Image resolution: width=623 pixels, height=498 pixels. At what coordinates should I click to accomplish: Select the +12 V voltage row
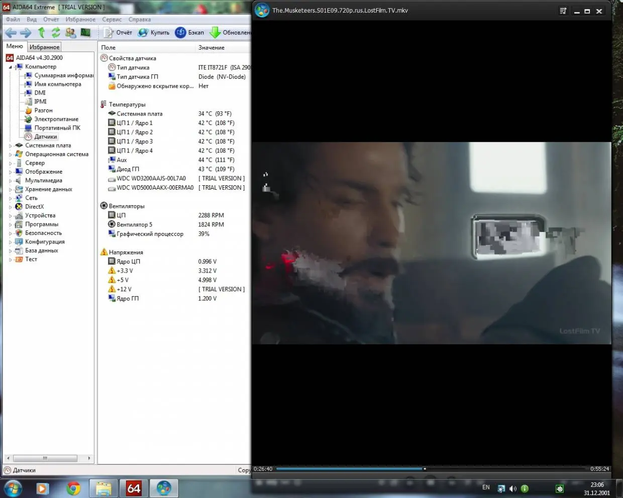point(175,290)
